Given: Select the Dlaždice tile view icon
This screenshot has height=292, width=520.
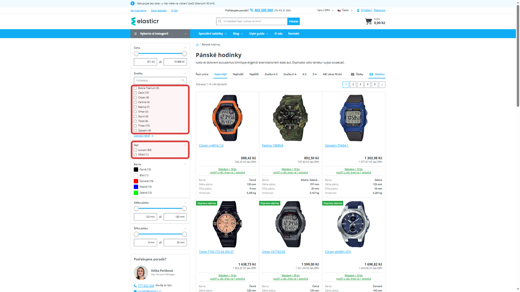Looking at the screenshot, I should point(371,74).
